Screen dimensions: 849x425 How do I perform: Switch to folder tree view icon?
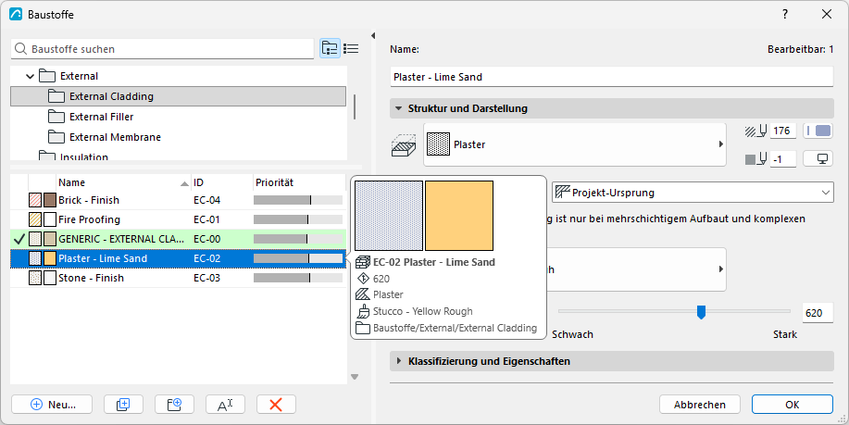click(330, 48)
